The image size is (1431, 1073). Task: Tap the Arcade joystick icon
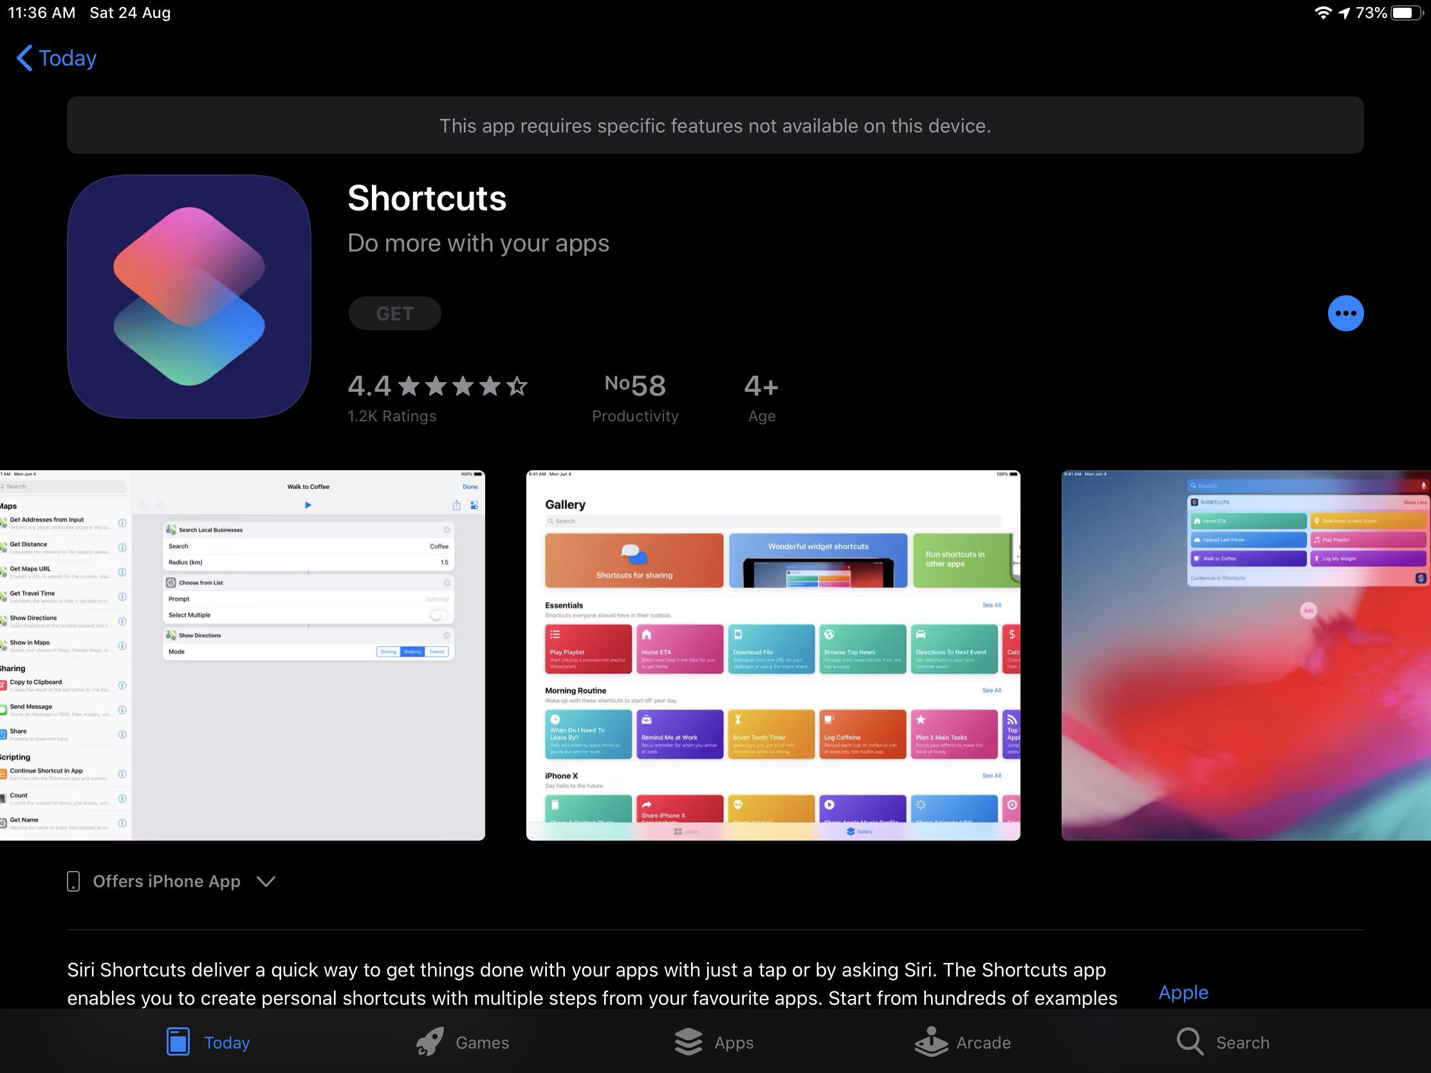[931, 1042]
